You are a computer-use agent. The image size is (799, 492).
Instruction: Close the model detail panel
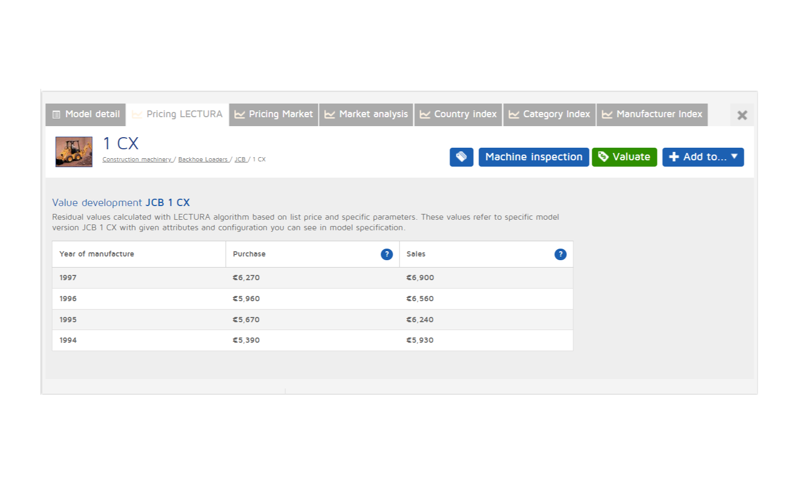742,115
